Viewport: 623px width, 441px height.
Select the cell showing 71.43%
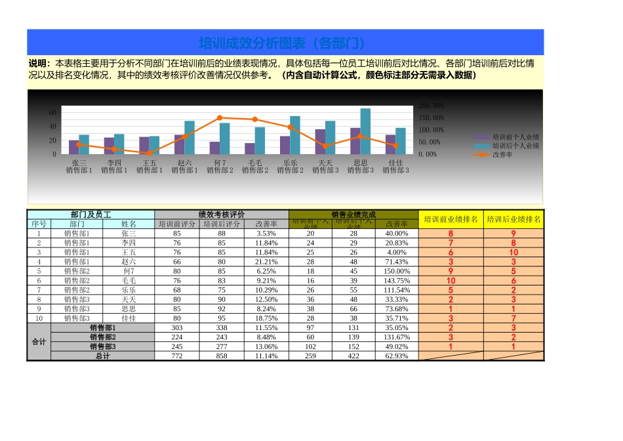pos(397,262)
